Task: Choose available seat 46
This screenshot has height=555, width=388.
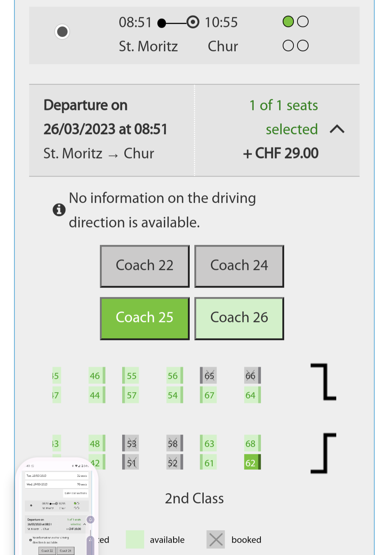Action: coord(96,376)
